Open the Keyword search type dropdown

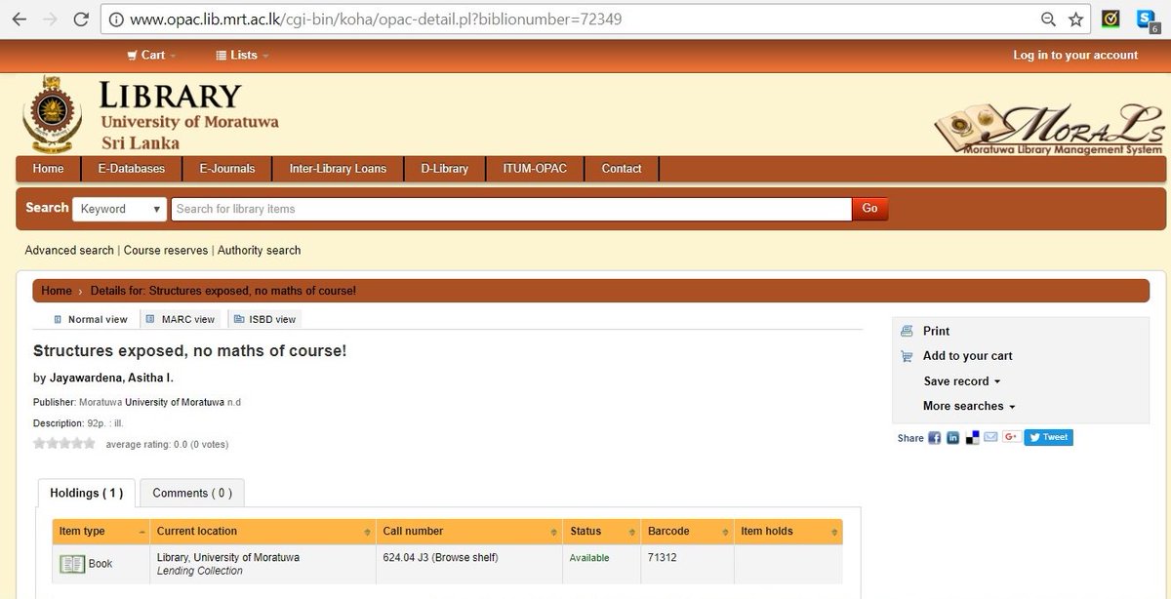pyautogui.click(x=121, y=209)
